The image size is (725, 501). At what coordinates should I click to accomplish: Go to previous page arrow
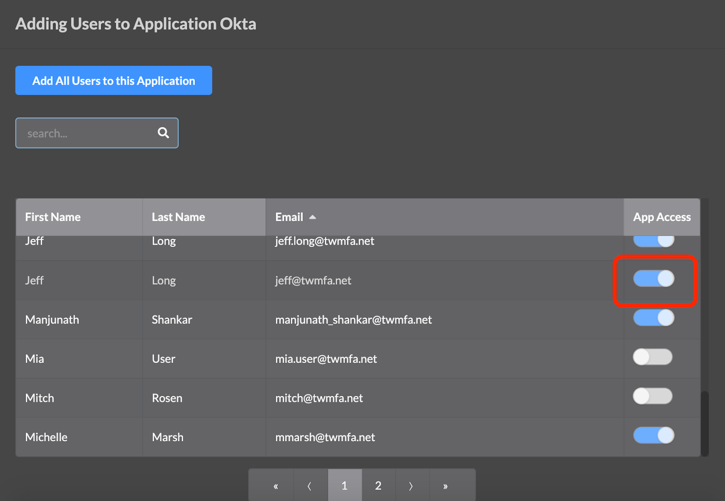[309, 486]
